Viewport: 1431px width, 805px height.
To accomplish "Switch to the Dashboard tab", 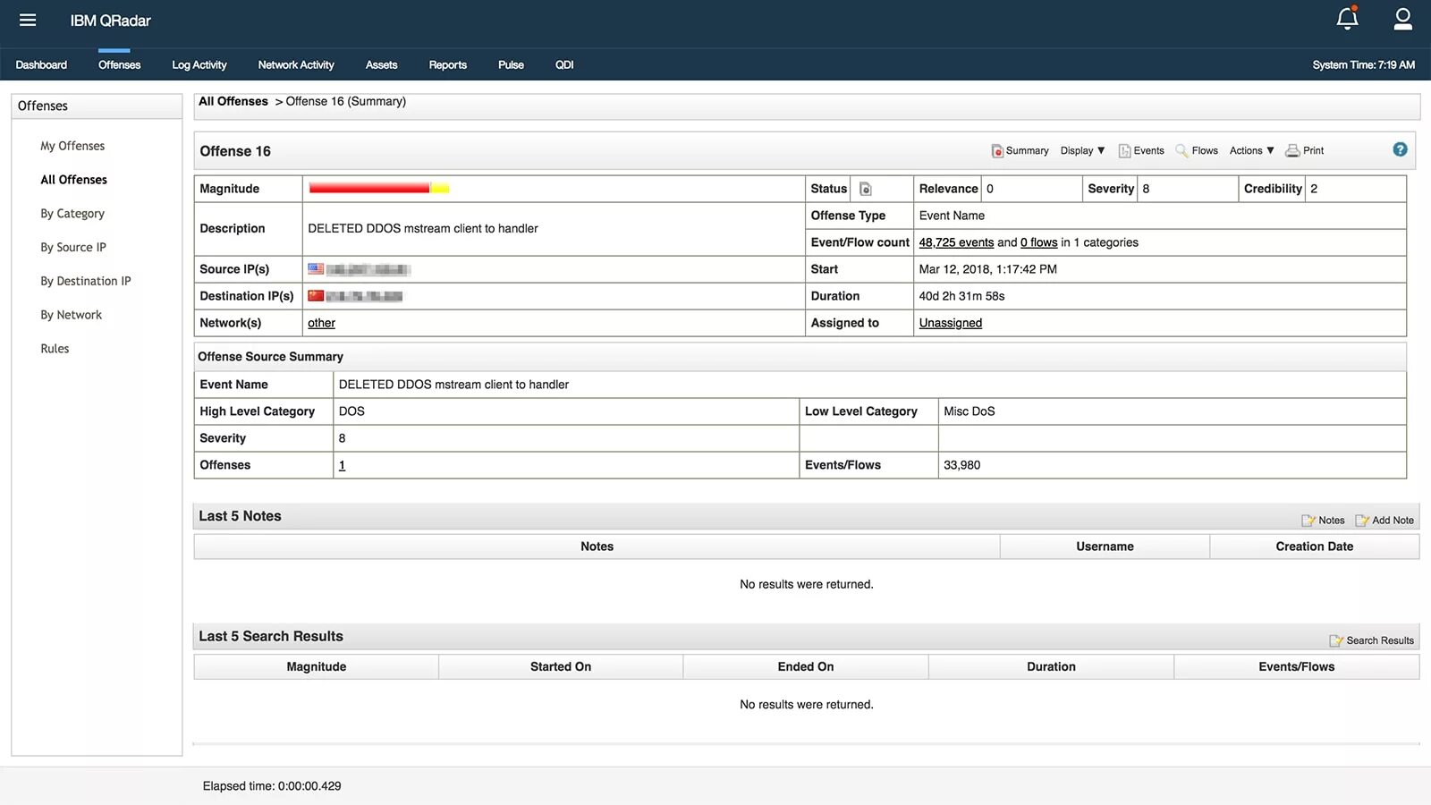I will [x=41, y=64].
